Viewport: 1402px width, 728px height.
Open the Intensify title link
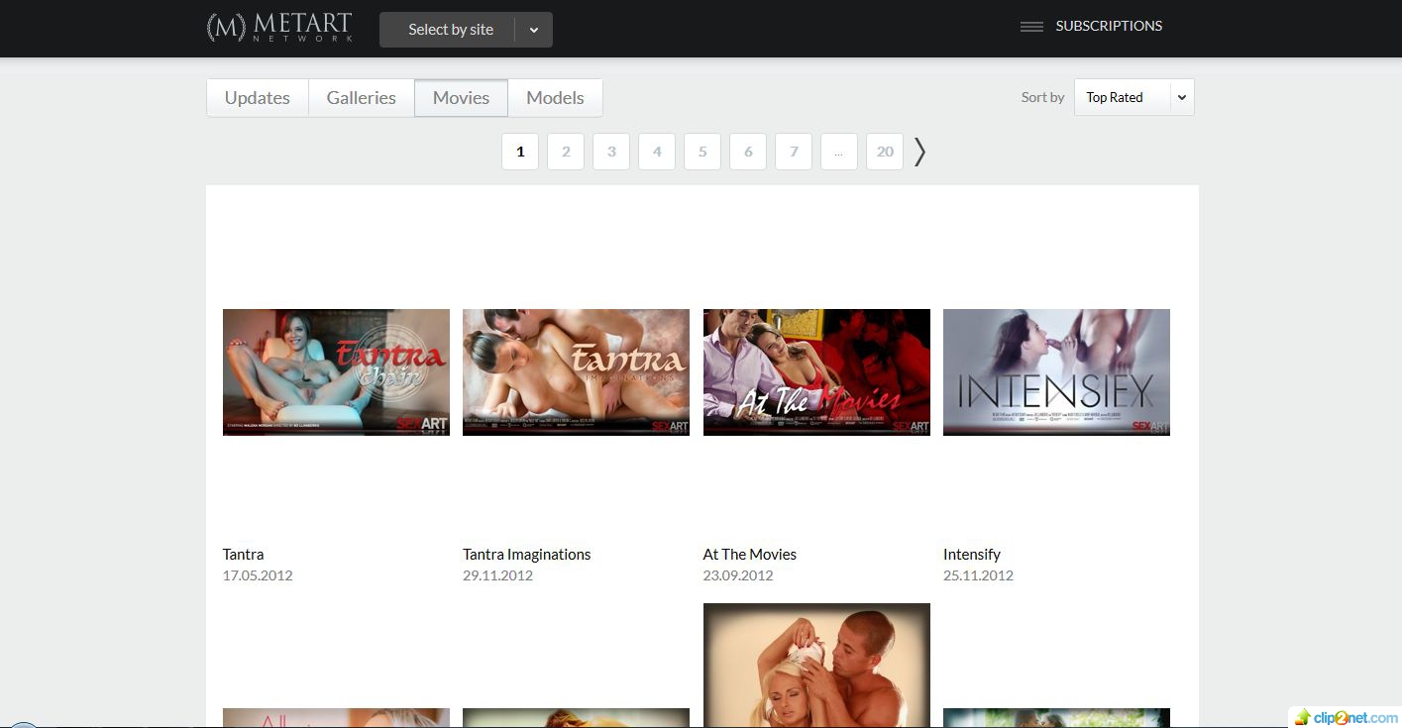(972, 555)
